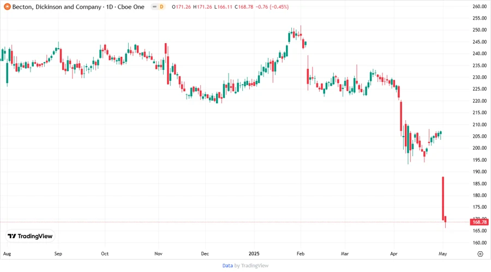491x272 pixels.
Task: Click the Aug label on the time axis
Action: [x=7, y=253]
